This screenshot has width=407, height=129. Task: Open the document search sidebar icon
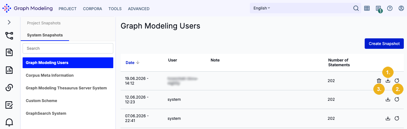9,53
